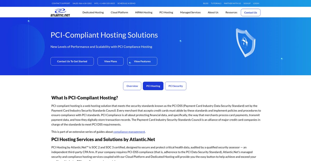Click the View Features button

[x=142, y=61]
